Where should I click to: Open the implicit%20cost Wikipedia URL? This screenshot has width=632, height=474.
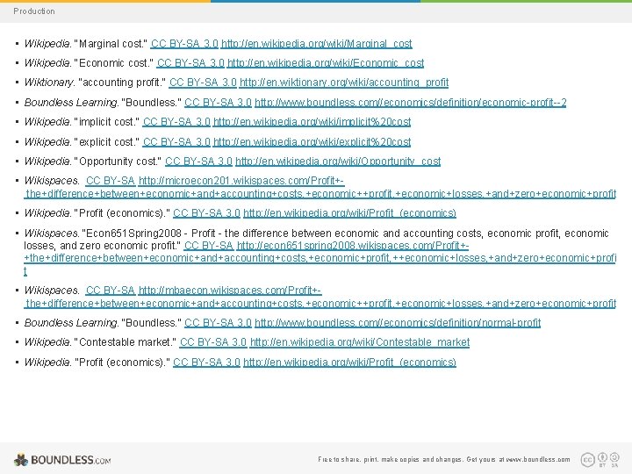coord(312,122)
